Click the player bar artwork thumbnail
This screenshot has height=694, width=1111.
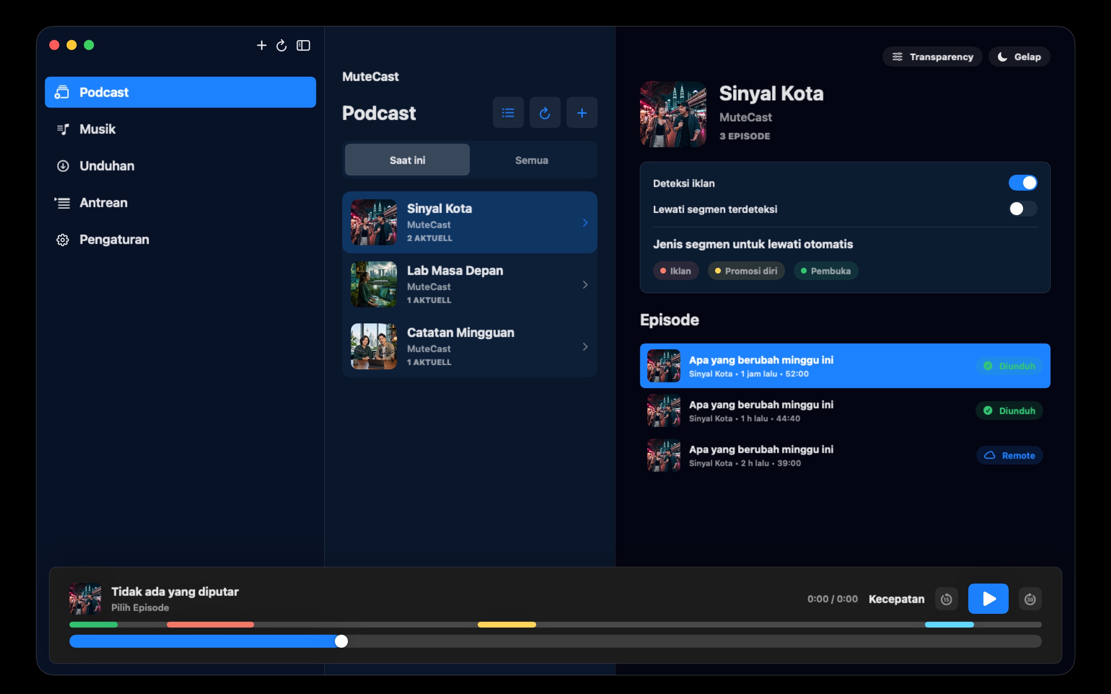(x=85, y=598)
